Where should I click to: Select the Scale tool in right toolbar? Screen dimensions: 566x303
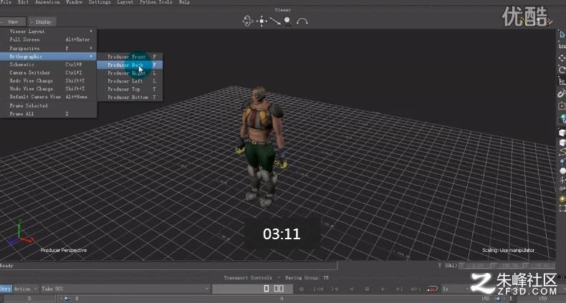[562, 82]
